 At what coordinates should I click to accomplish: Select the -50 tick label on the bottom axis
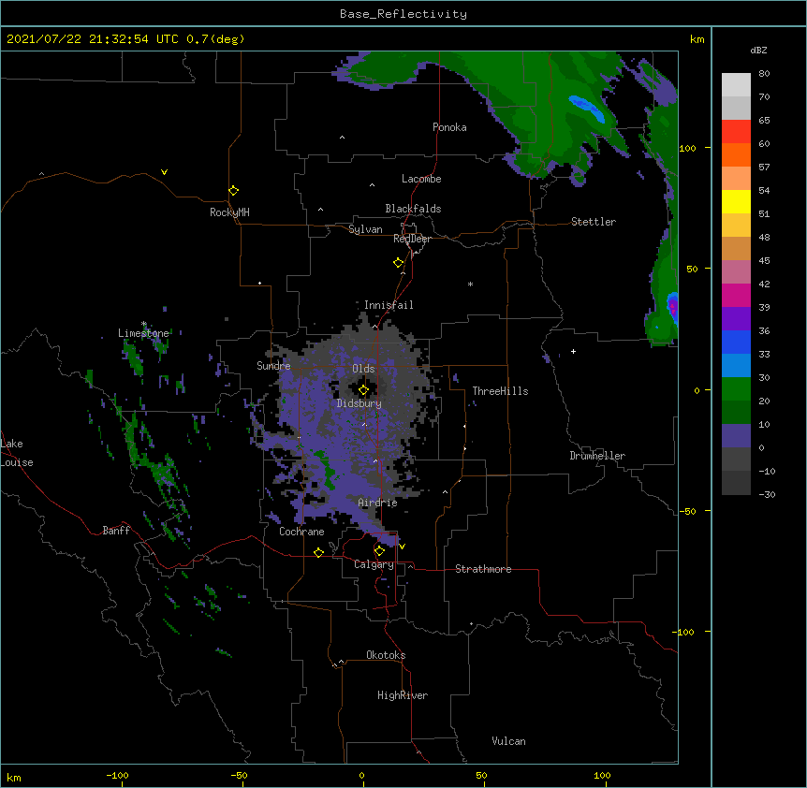pyautogui.click(x=239, y=775)
